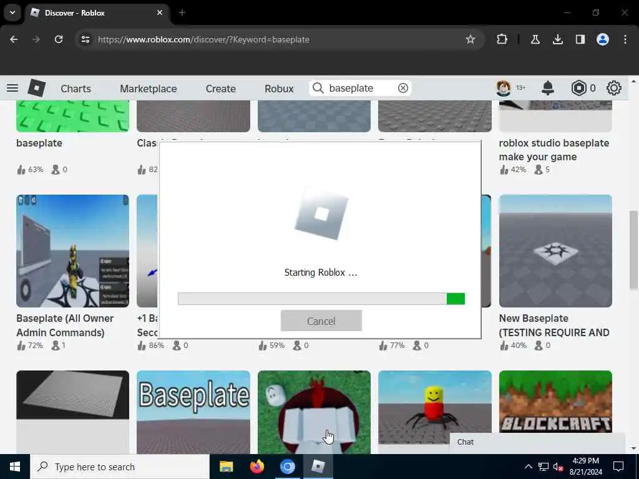Open the Chrome profile icon
The width and height of the screenshot is (639, 479).
click(603, 39)
